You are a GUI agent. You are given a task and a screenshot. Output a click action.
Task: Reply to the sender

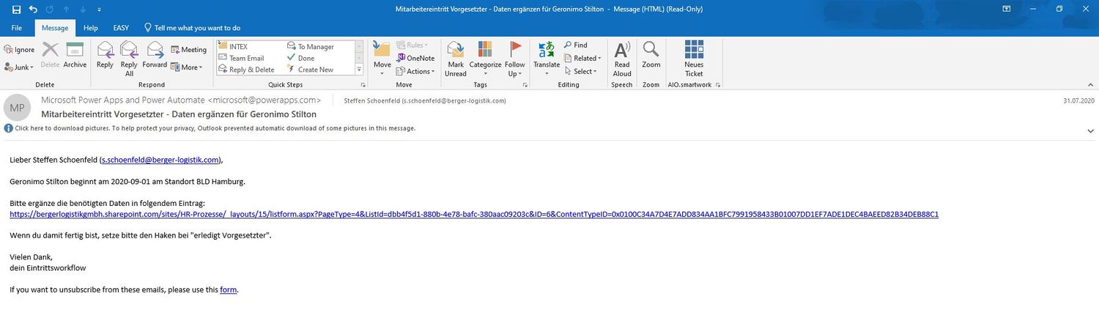click(105, 56)
